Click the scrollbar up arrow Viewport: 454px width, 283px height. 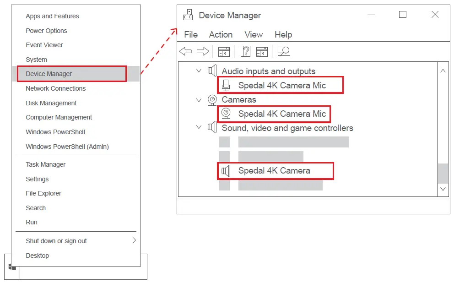tap(443, 71)
